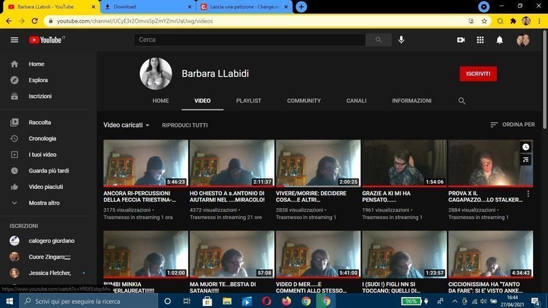The width and height of the screenshot is (548, 308).
Task: Click in the Cerca search field
Action: pos(250,40)
